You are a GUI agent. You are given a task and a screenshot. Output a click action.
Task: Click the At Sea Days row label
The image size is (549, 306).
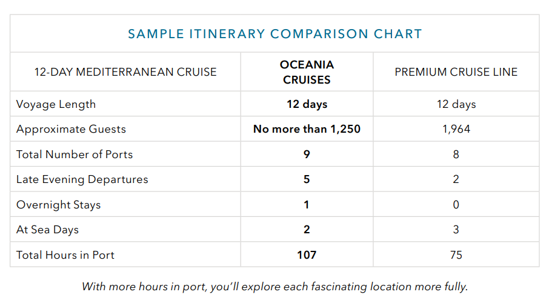[x=47, y=230]
